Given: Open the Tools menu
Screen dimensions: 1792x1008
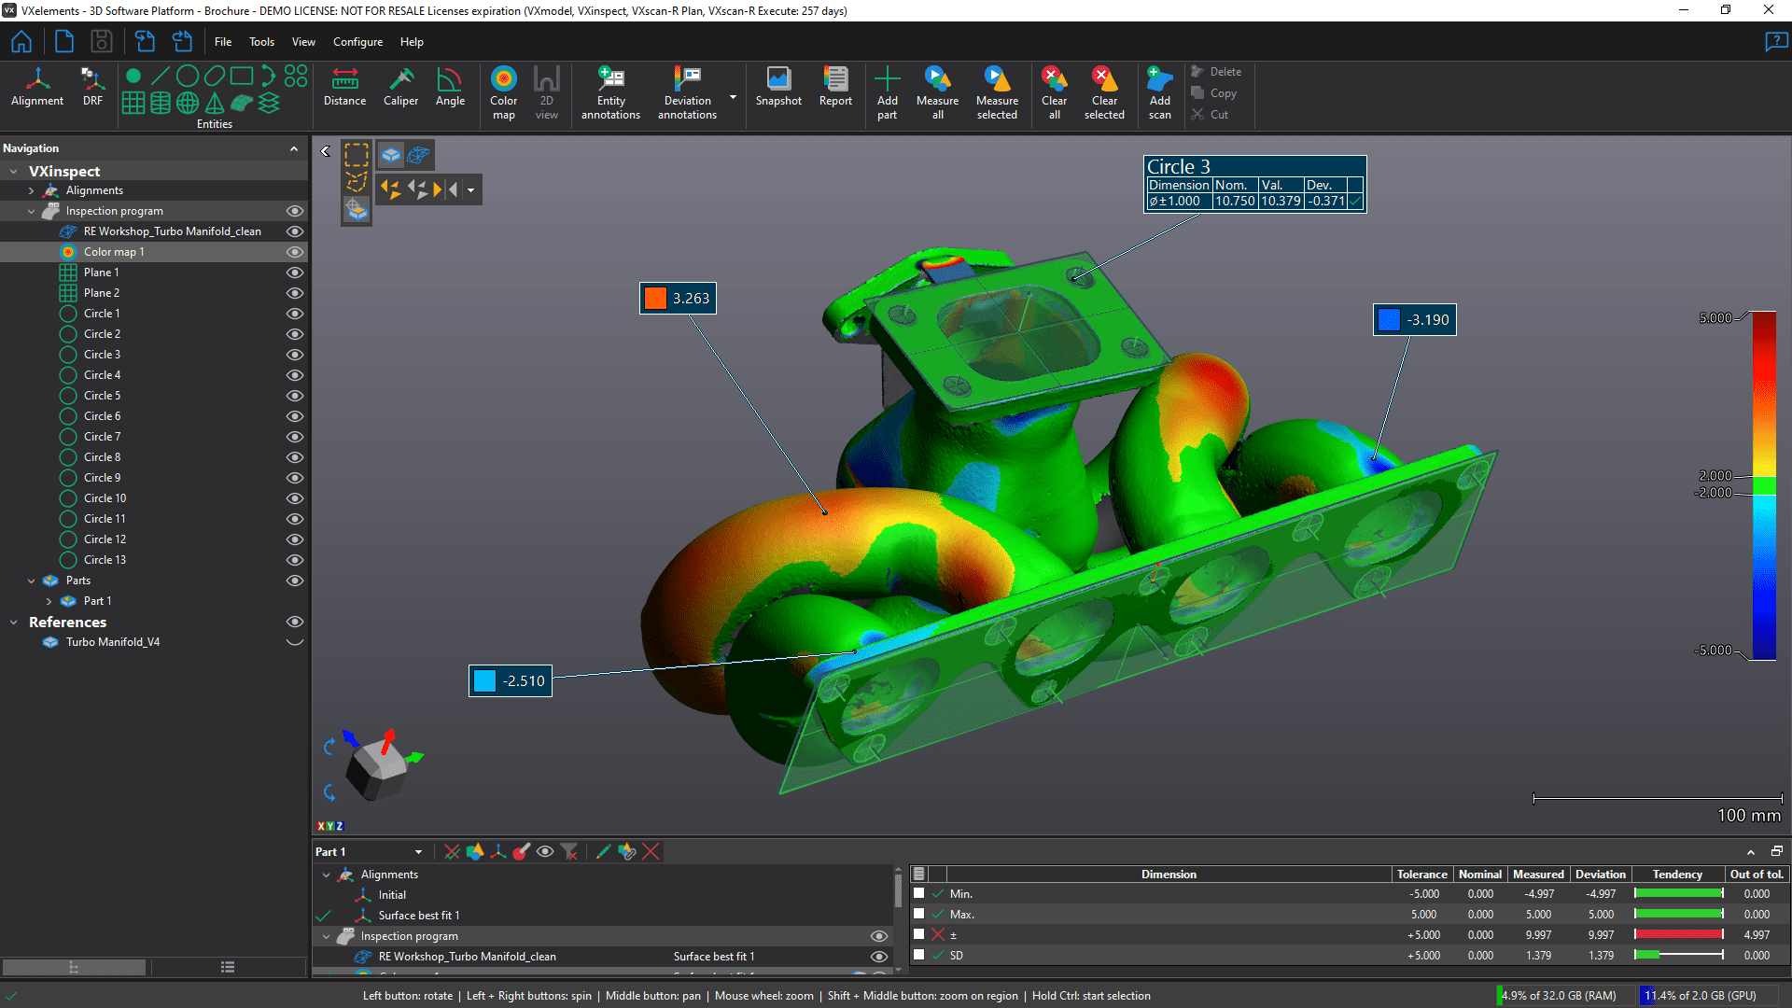Looking at the screenshot, I should (262, 42).
